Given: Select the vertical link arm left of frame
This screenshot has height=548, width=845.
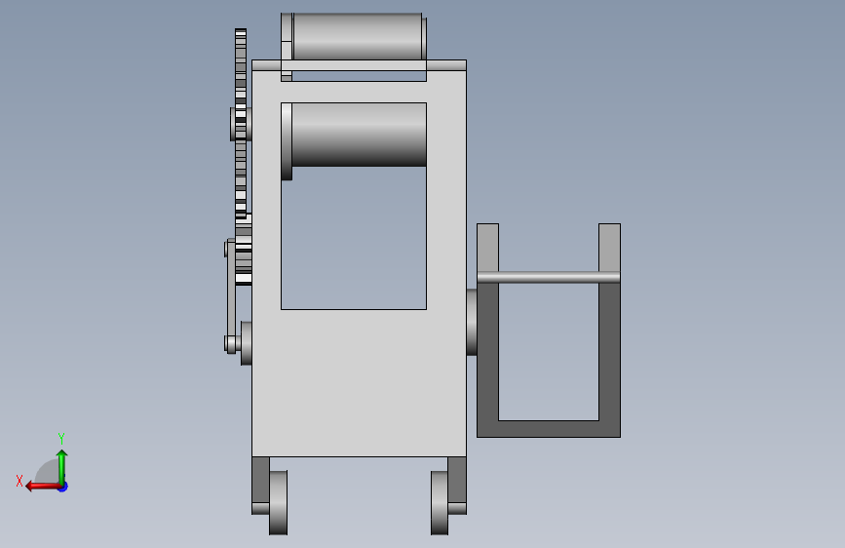Looking at the screenshot, I should (x=231, y=295).
